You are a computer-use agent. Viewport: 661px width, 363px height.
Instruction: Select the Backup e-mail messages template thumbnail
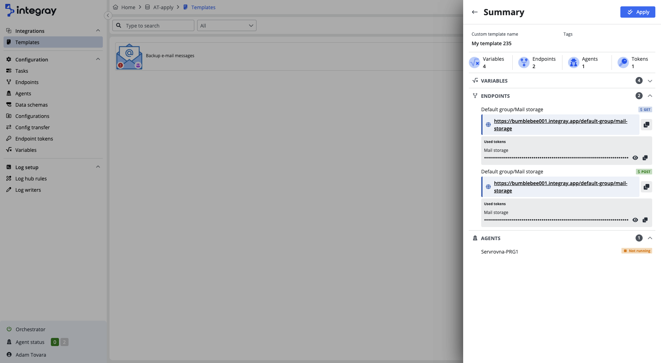[129, 56]
